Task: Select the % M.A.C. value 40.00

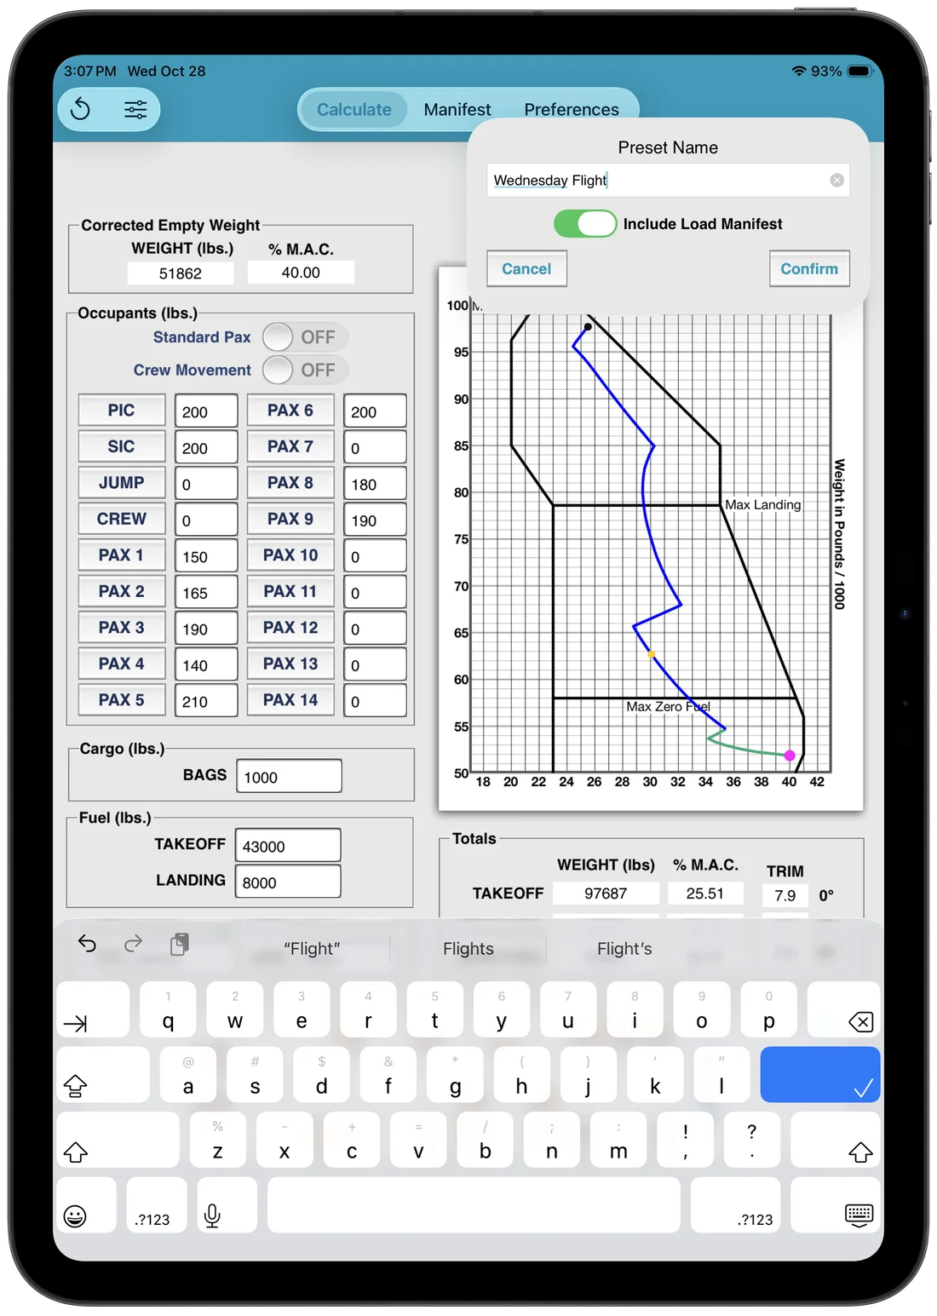Action: click(x=301, y=273)
